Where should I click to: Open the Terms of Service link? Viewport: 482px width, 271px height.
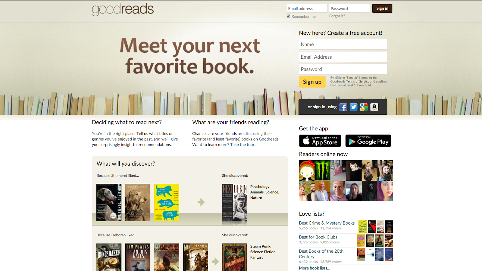[358, 82]
